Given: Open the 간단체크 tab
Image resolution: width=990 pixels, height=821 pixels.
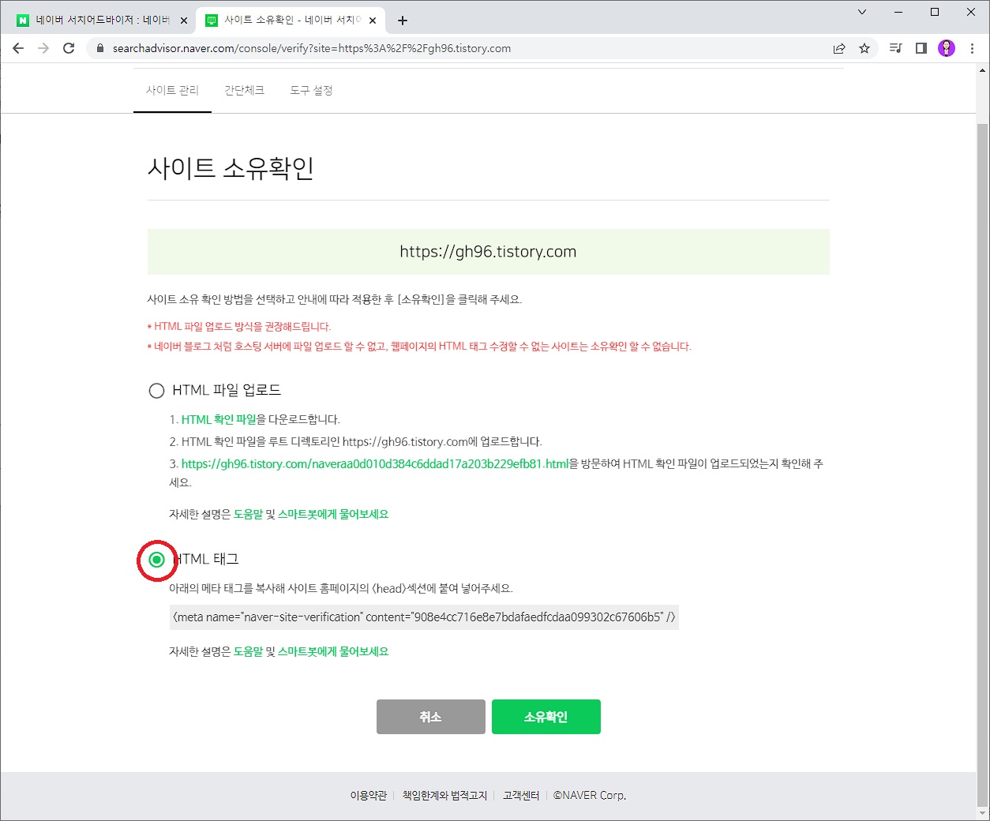Looking at the screenshot, I should pos(244,90).
